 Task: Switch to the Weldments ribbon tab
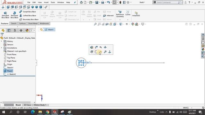coord(44,23)
